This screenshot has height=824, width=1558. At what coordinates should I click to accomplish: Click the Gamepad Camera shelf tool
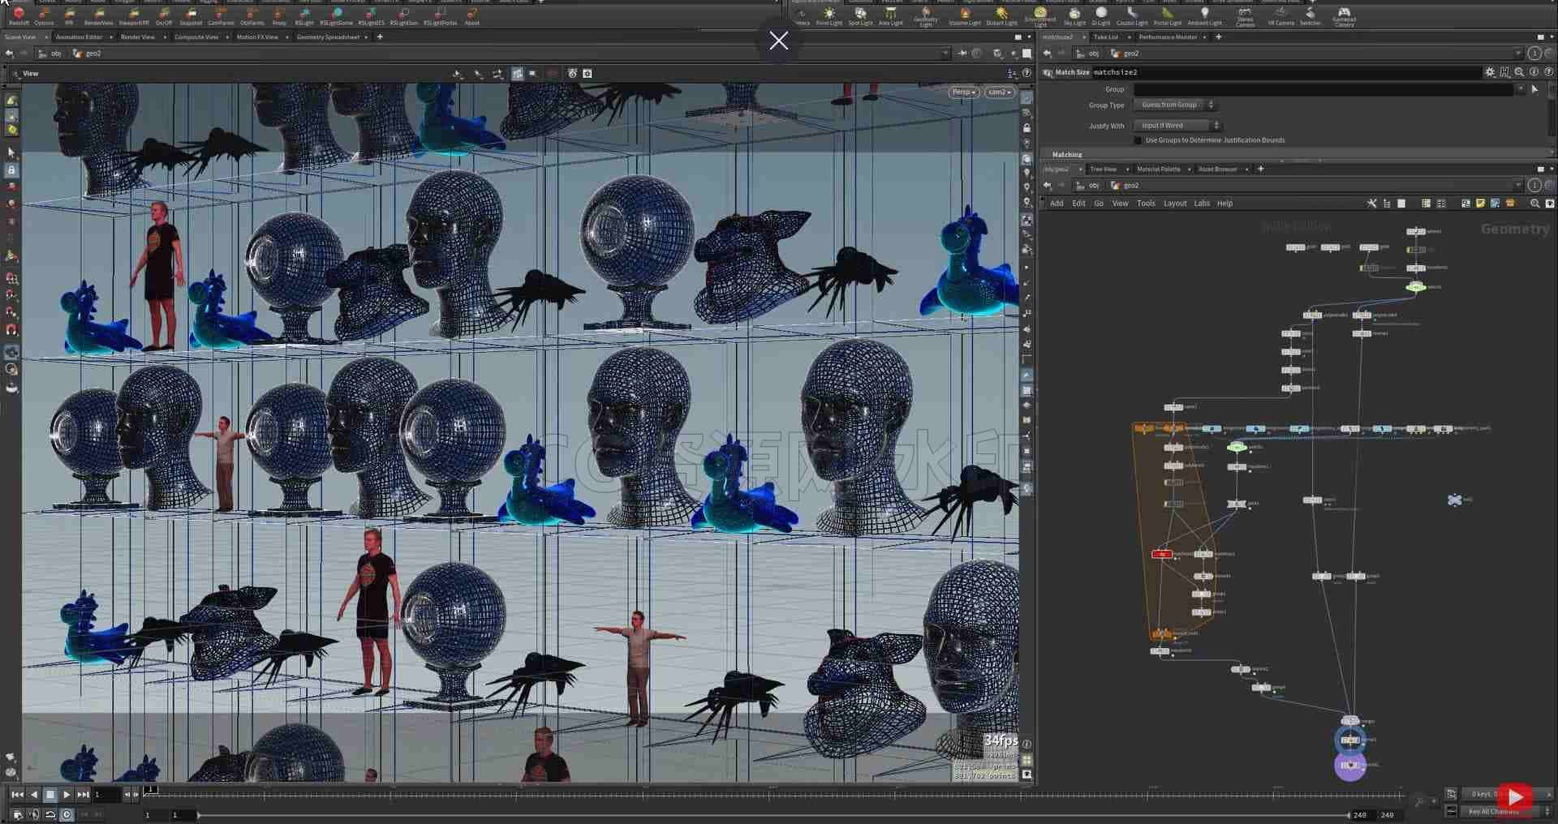(1344, 16)
